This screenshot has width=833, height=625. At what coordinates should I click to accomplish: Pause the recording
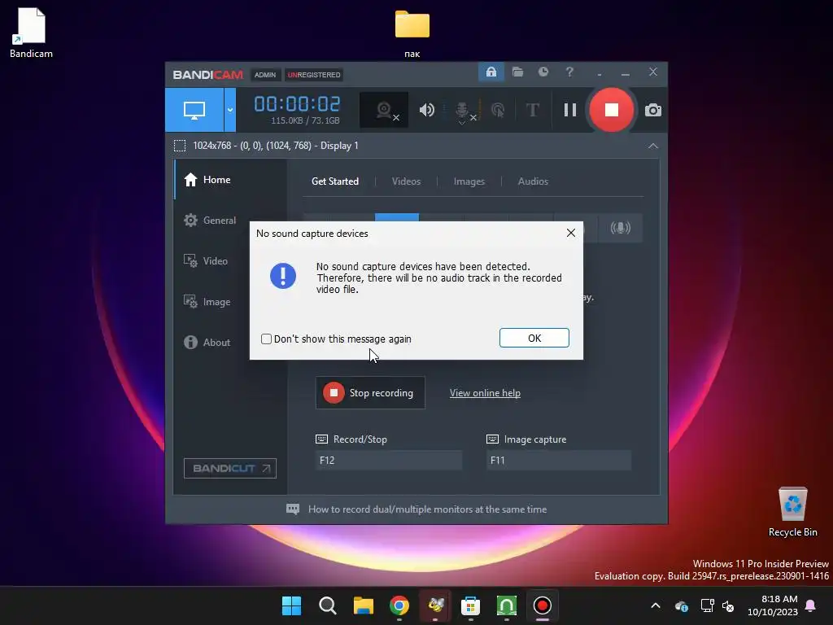(570, 110)
